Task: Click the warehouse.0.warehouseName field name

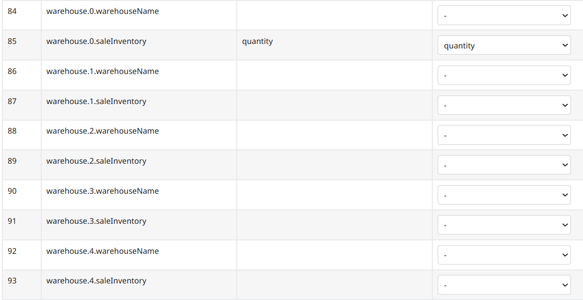Action: (103, 11)
